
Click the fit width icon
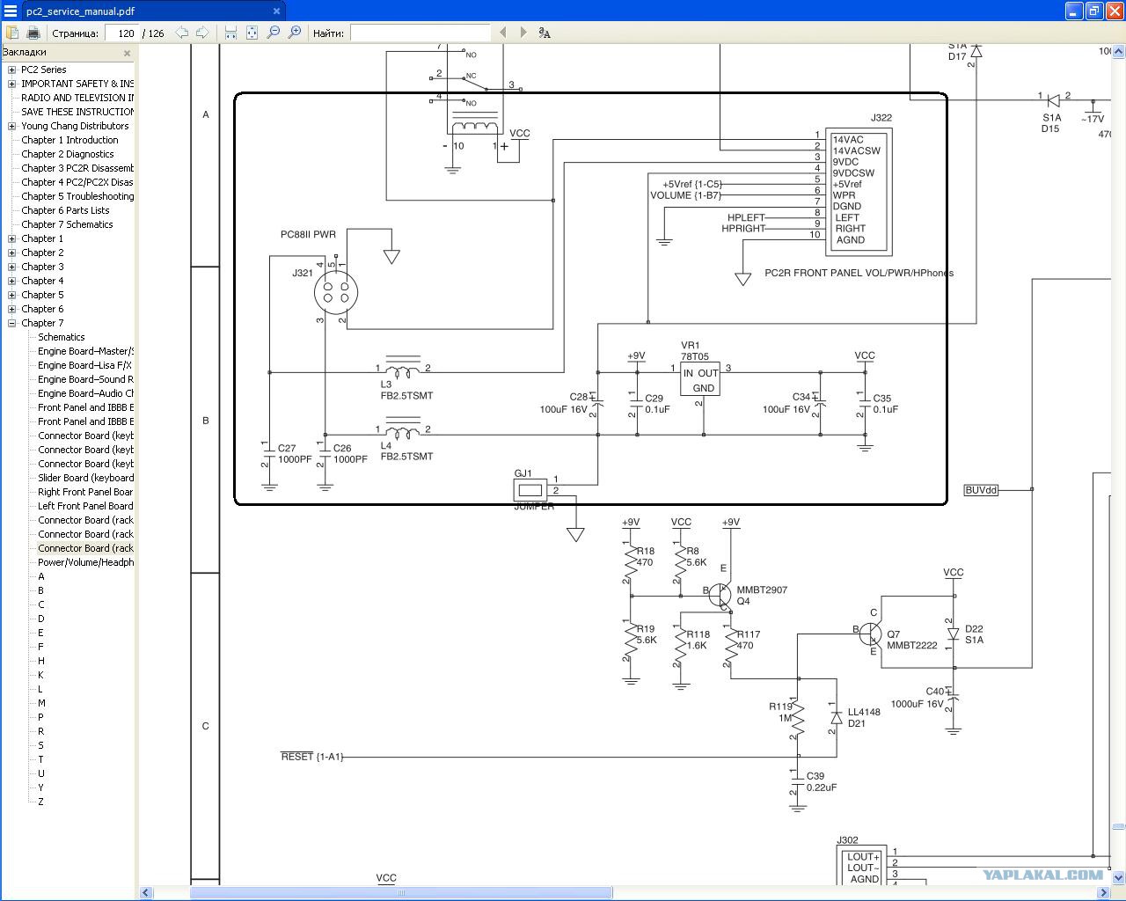pos(230,33)
